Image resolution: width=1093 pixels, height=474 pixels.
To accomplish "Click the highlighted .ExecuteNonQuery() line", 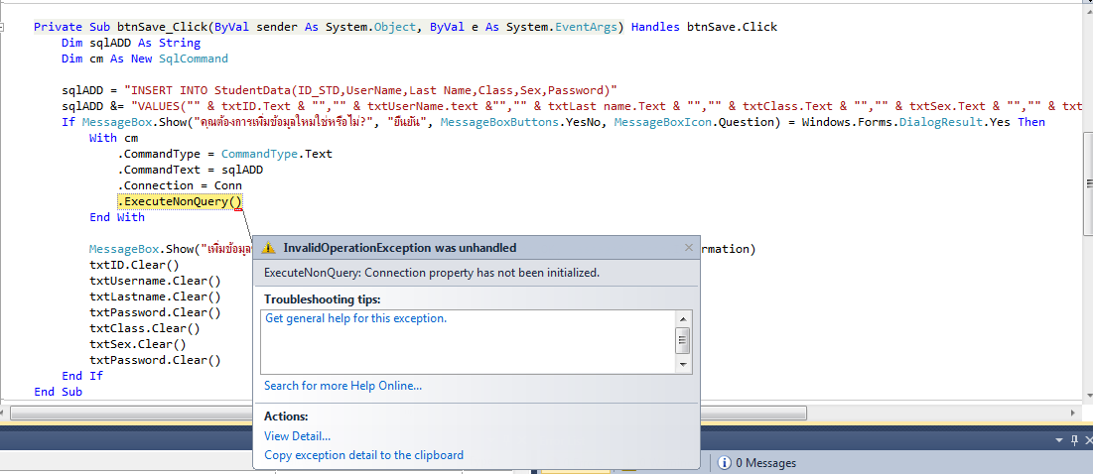I will pos(180,202).
